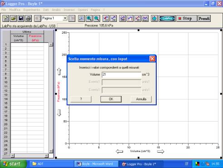This screenshot has width=223, height=168.
Task: Click the dialog's question mark help button
Action: tap(81, 99)
